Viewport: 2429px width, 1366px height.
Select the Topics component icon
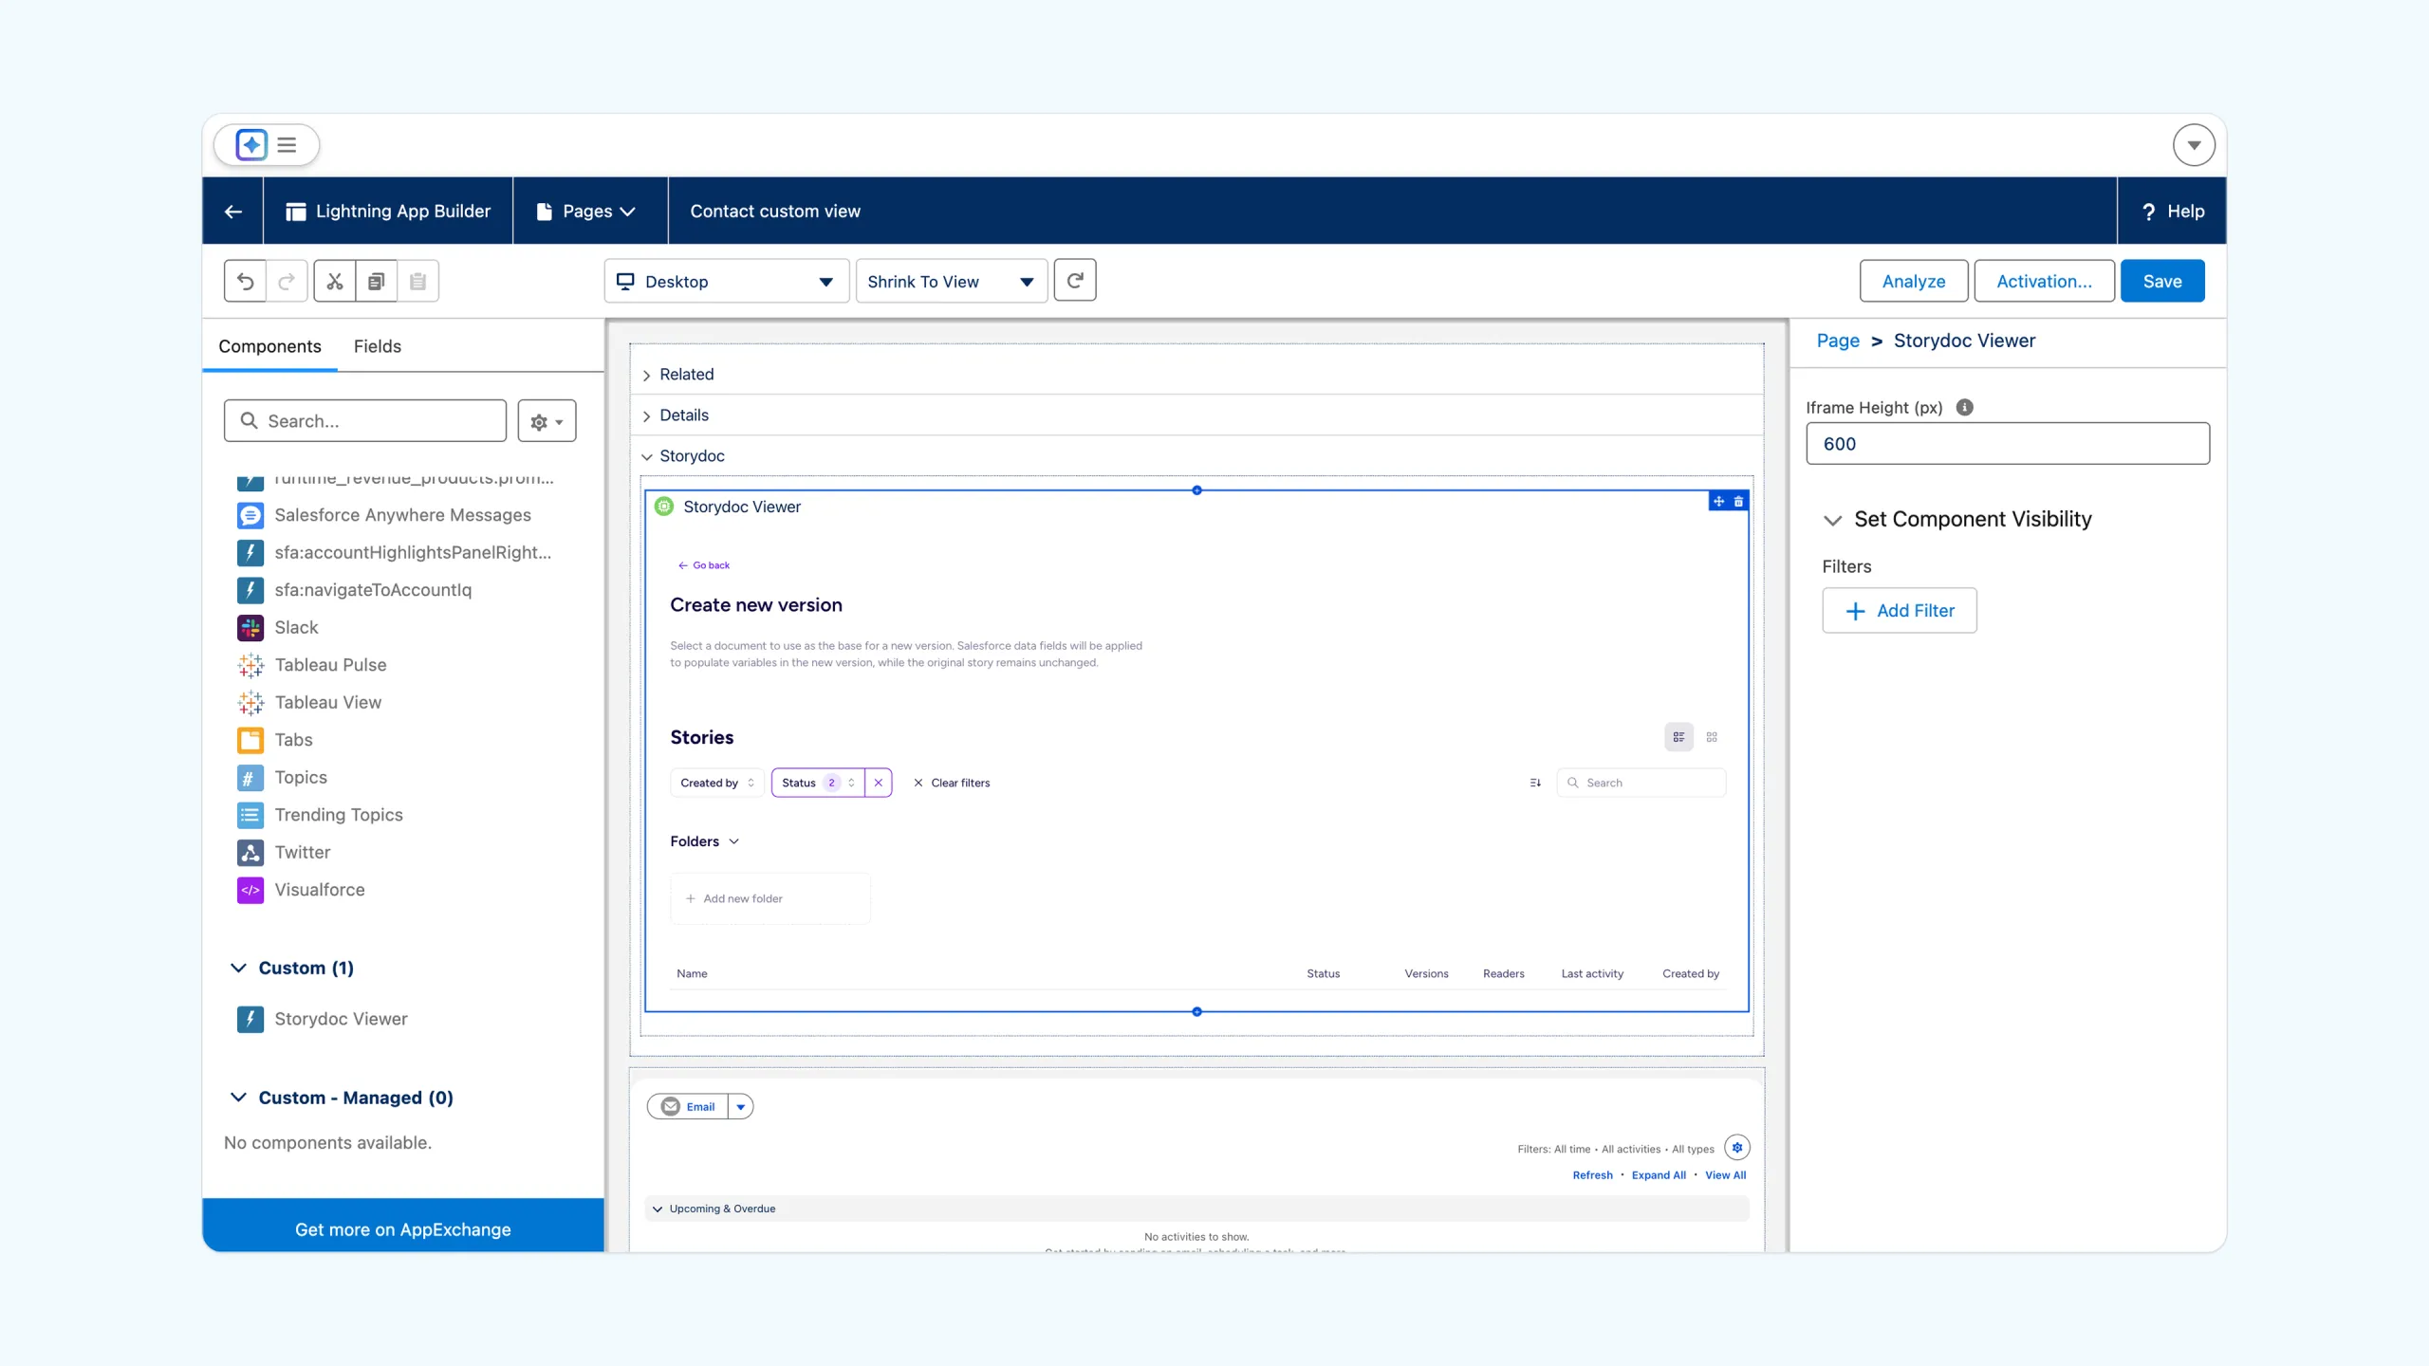point(250,777)
